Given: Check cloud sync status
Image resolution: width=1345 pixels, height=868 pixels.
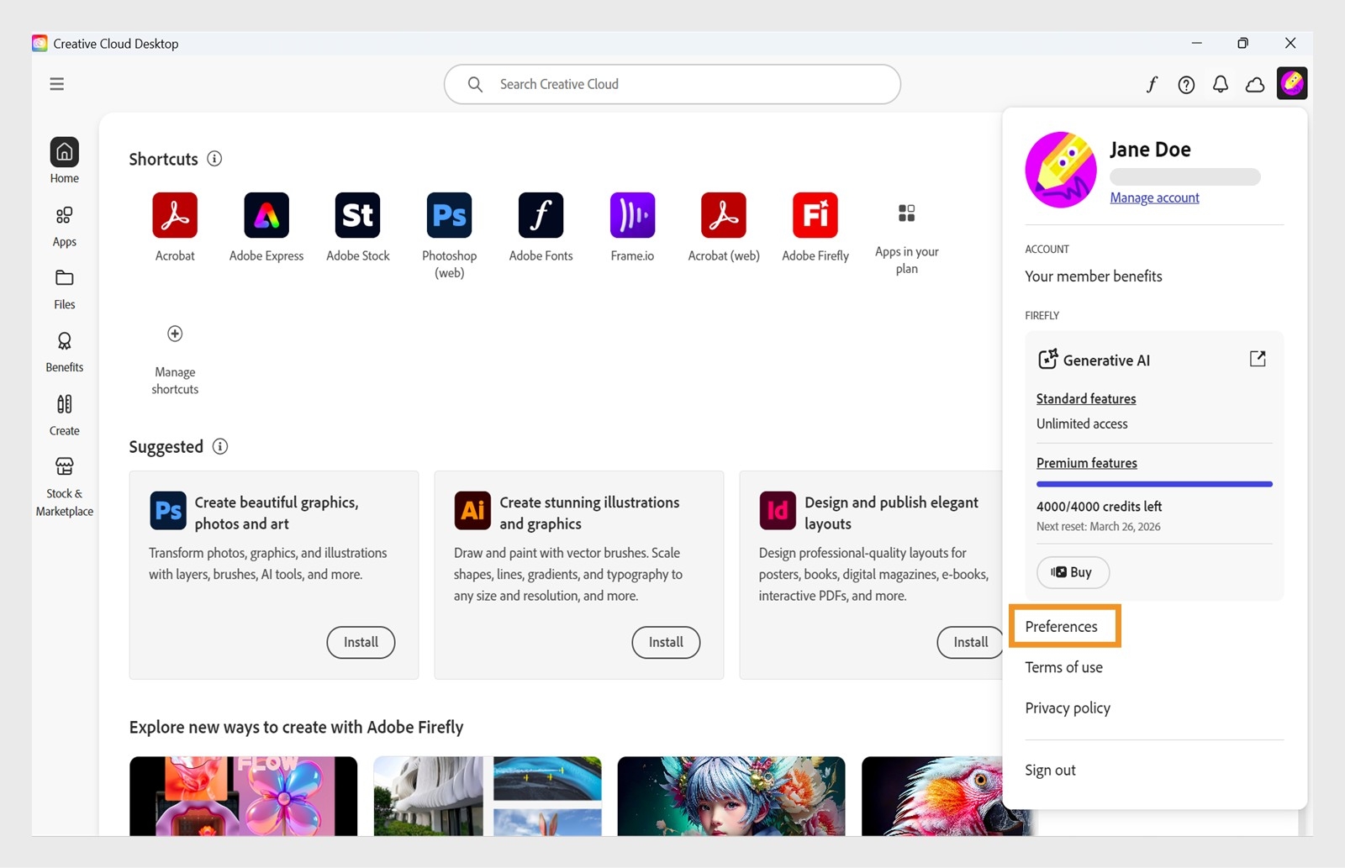Looking at the screenshot, I should 1253,84.
